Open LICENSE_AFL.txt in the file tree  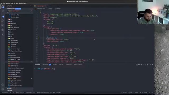click(x=15, y=72)
